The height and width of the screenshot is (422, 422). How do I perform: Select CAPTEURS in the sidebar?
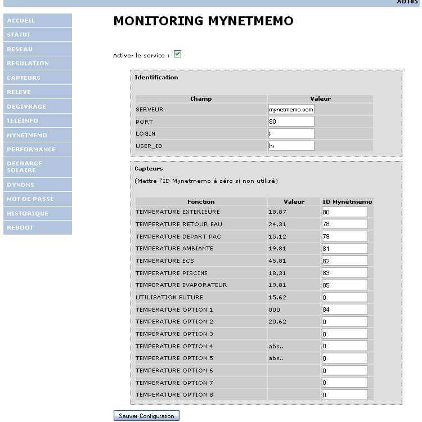(38, 78)
